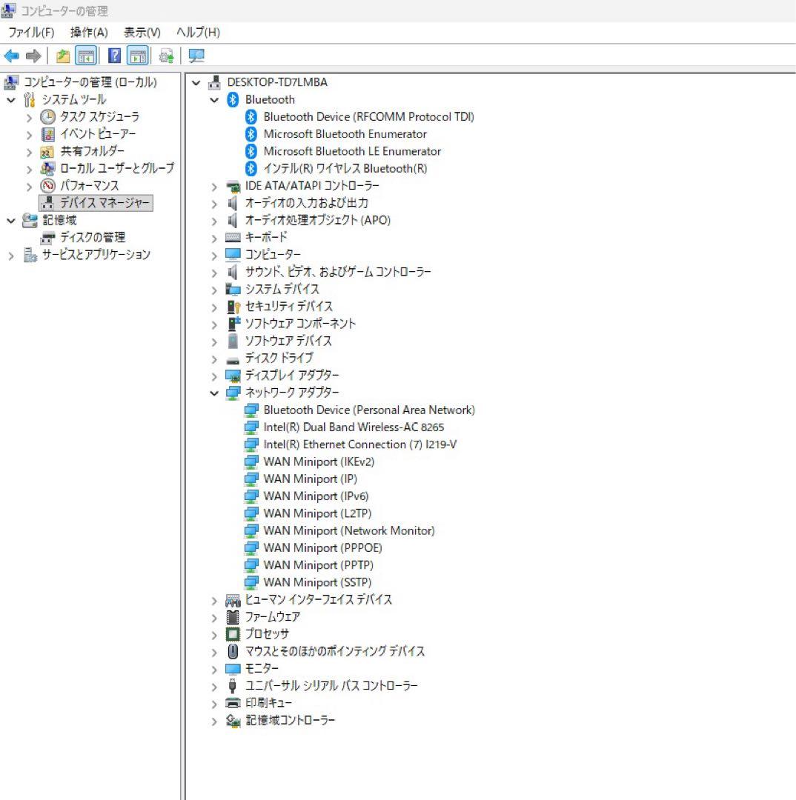796x800 pixels.
Task: Click the パフォーマンス gauge icon
Action: [47, 186]
